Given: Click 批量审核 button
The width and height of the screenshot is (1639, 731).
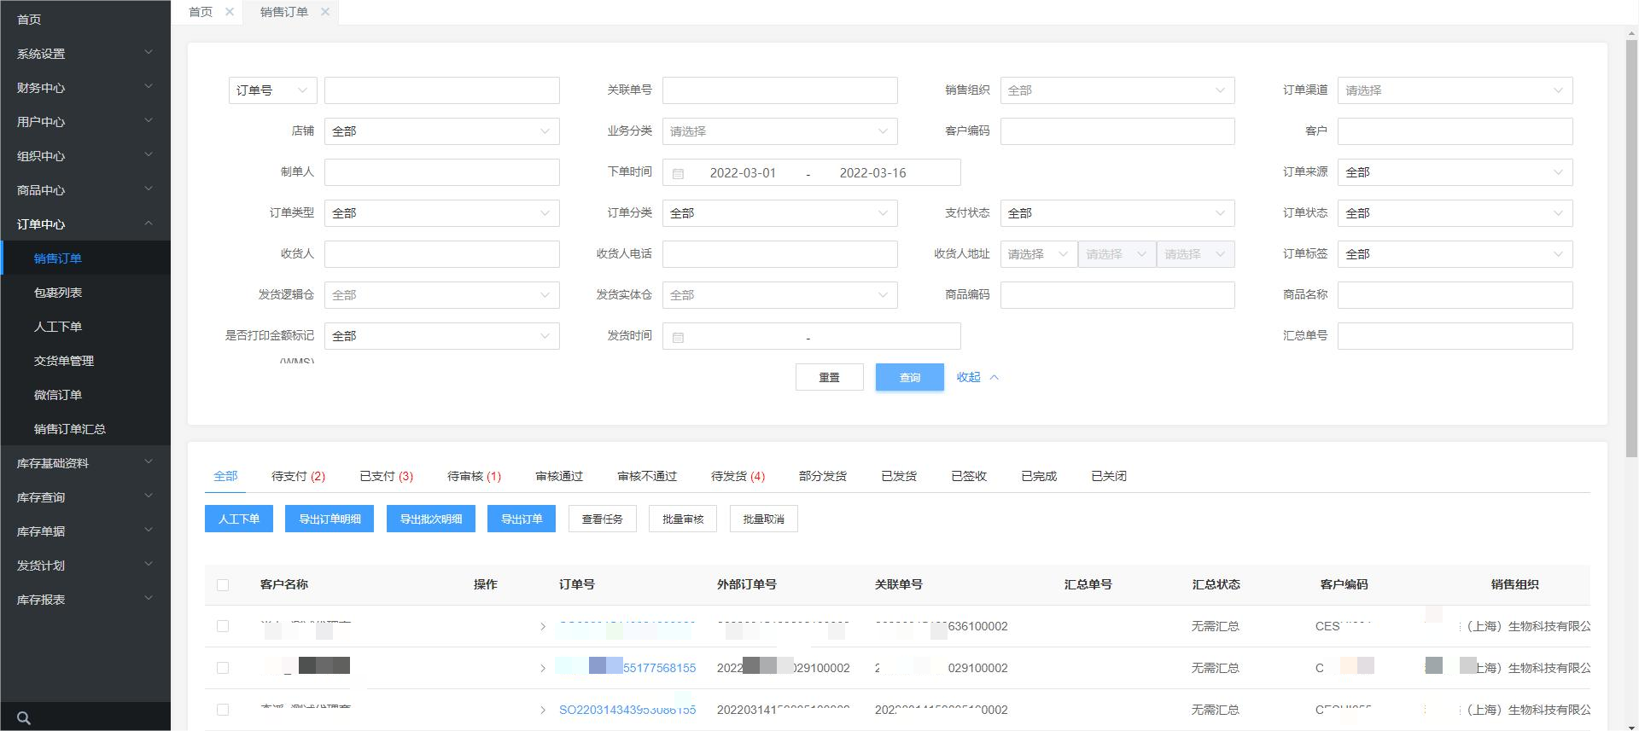Looking at the screenshot, I should (x=683, y=519).
